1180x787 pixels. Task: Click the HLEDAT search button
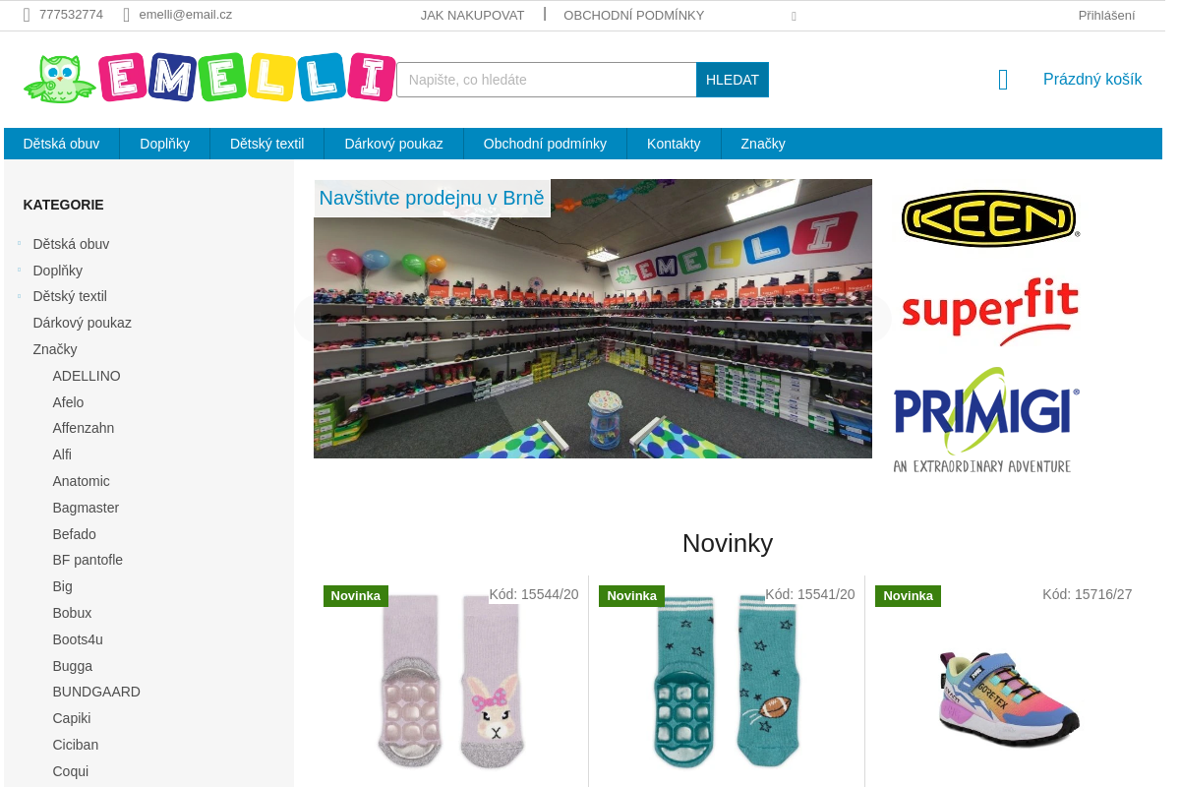[733, 80]
